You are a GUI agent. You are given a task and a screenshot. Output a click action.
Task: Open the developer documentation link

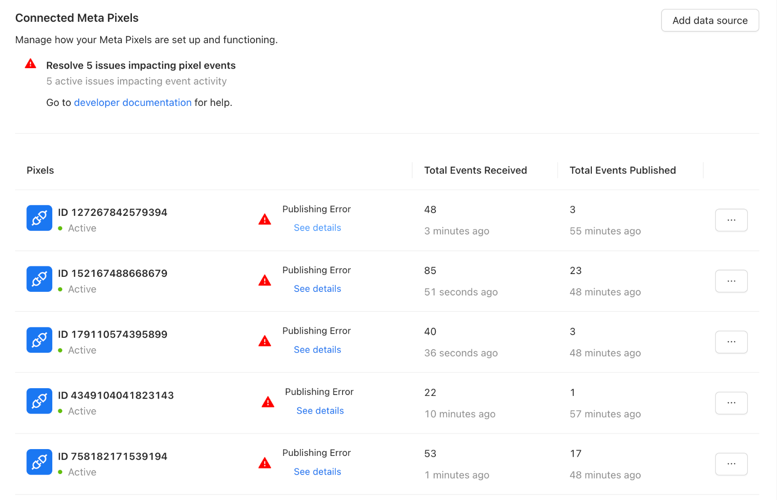click(x=132, y=103)
